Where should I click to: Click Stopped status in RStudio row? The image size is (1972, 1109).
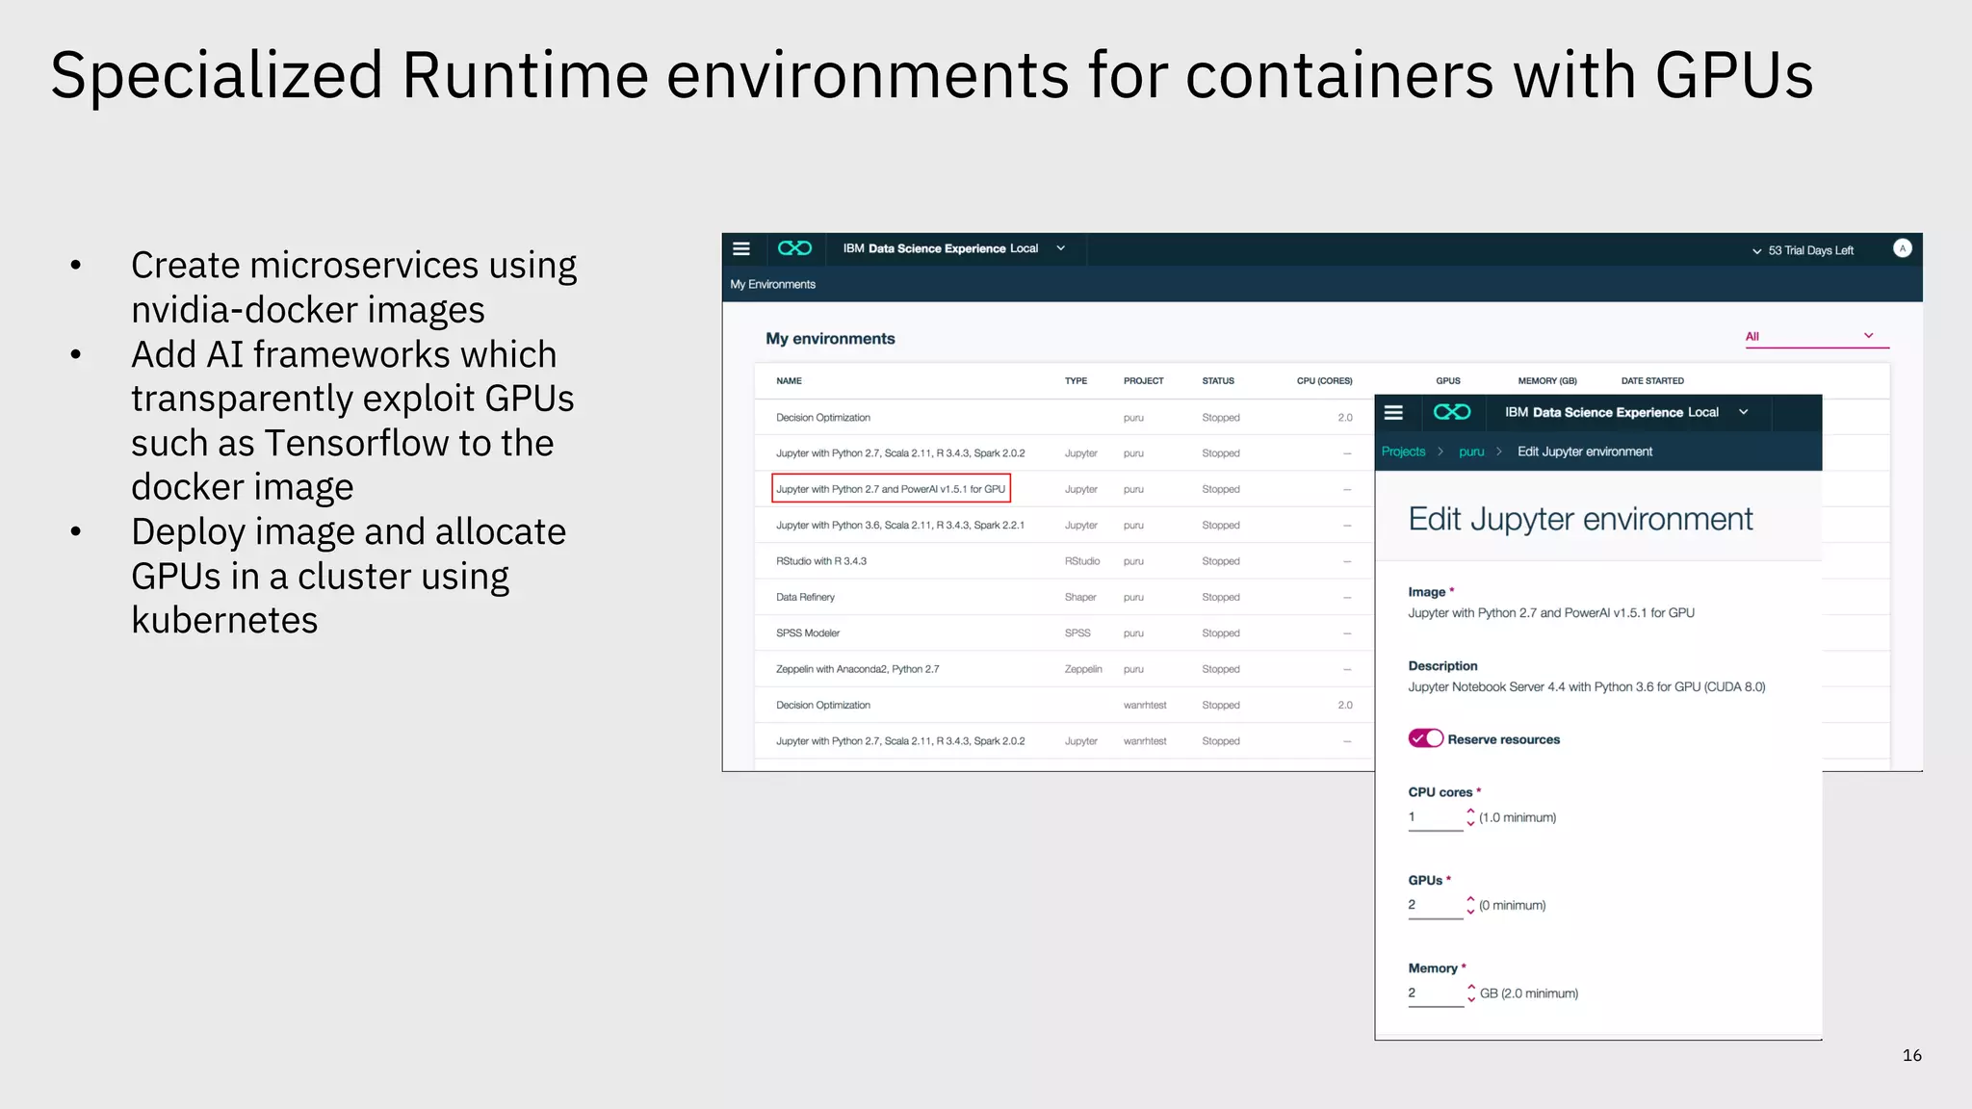[1221, 561]
